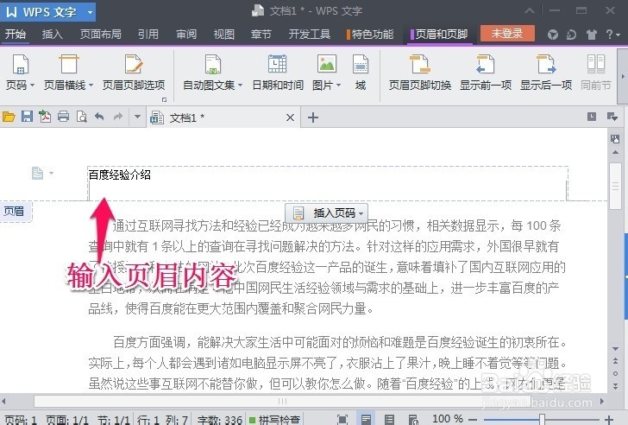628x425 pixels.
Task: Redo the last undone action
Action: click(x=117, y=117)
